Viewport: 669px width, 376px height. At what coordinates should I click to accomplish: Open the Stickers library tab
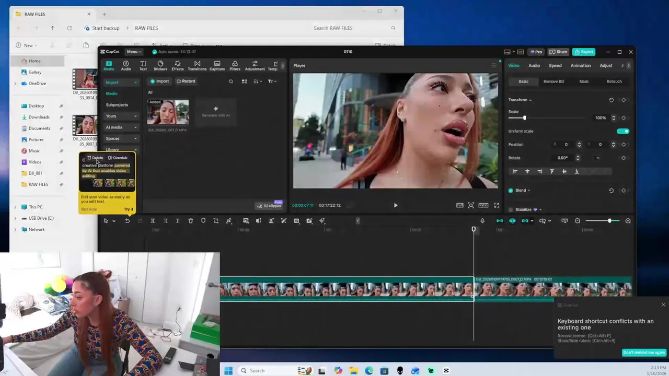coord(160,66)
